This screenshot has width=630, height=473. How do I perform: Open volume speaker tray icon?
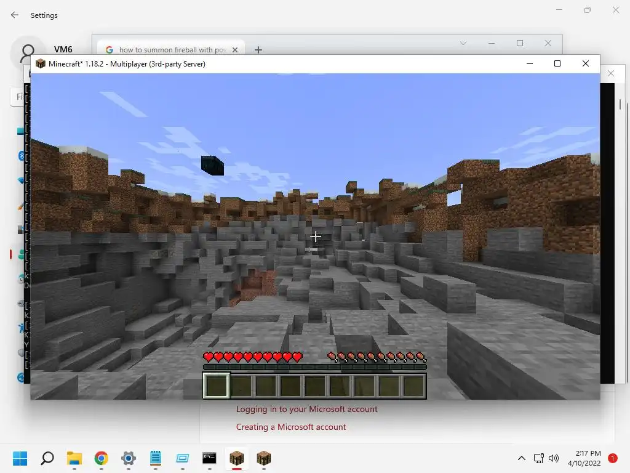pos(554,458)
